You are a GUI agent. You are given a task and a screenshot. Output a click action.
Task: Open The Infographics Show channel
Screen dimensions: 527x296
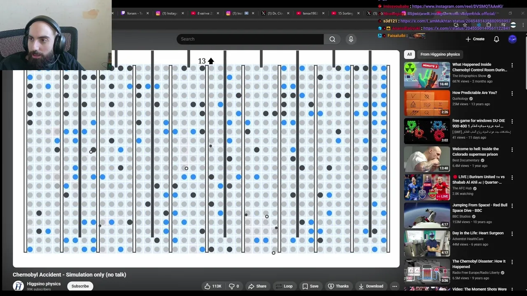469,76
